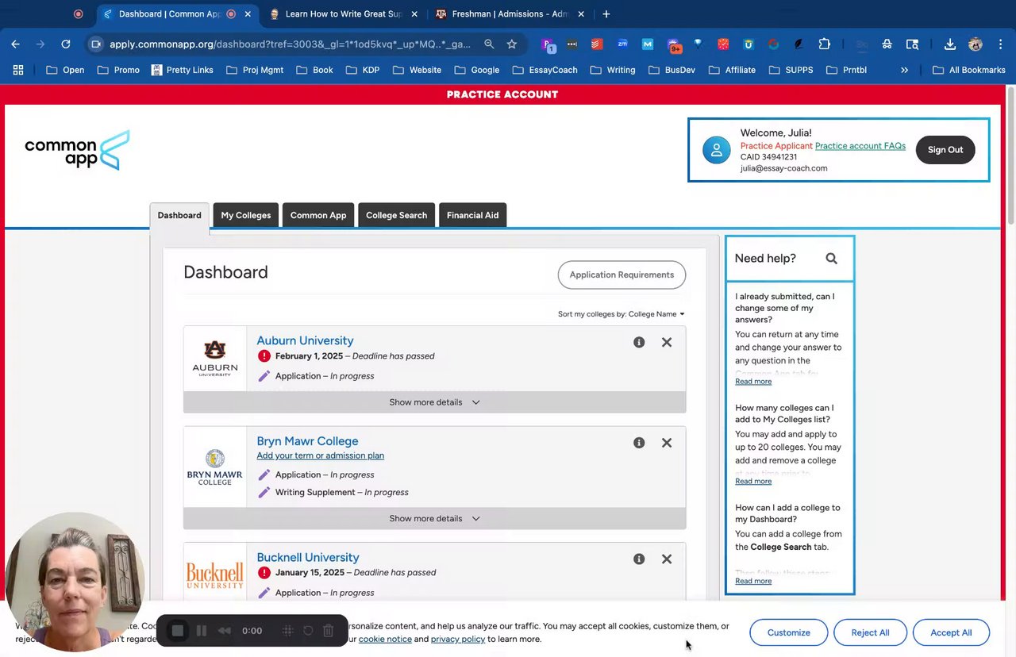Restart the recording with circular arrow icon
Screen dimensions: 1016x657
point(308,631)
